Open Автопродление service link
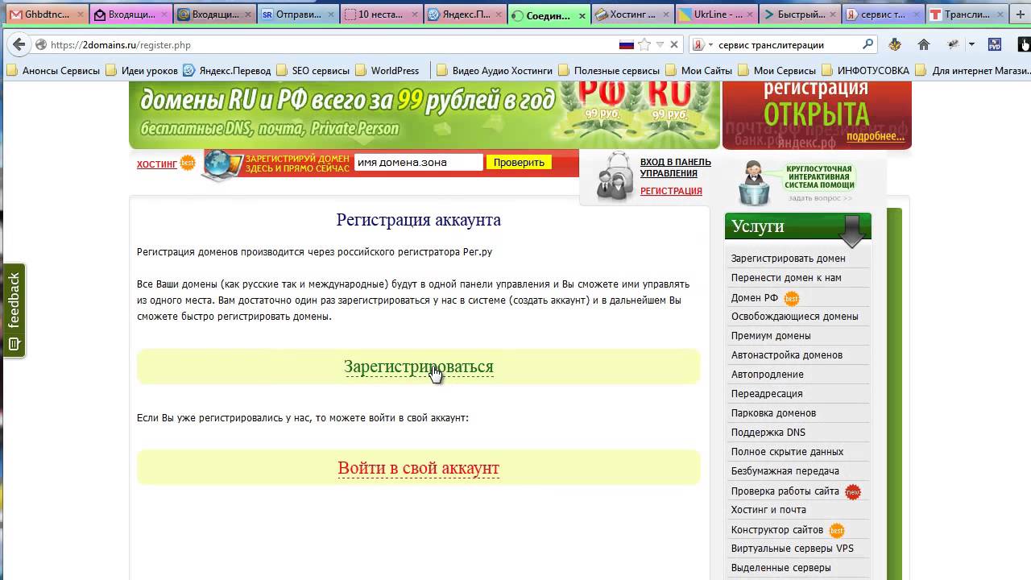Viewport: 1031px width, 580px height. click(x=768, y=375)
